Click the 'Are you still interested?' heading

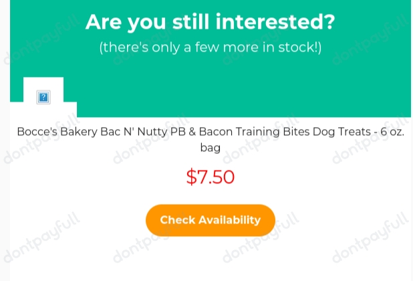[211, 22]
